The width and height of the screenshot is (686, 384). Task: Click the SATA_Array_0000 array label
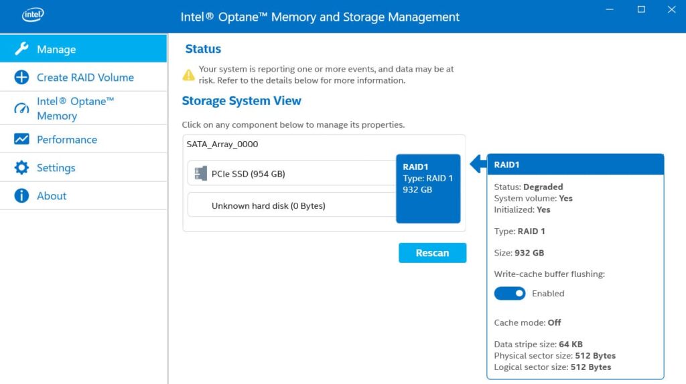(x=222, y=144)
